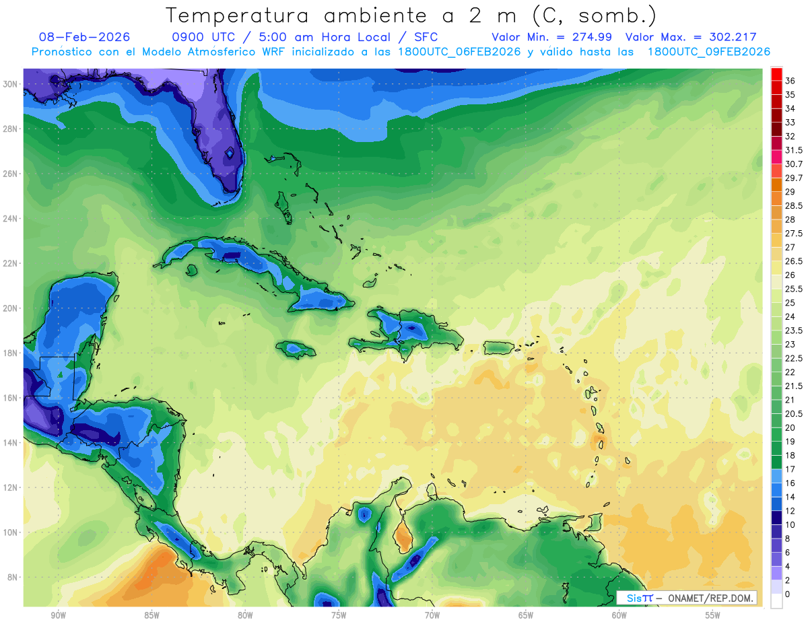Viewport: 808px width, 624px height.
Task: Click the date '08-Feb-2026'
Action: [x=84, y=38]
